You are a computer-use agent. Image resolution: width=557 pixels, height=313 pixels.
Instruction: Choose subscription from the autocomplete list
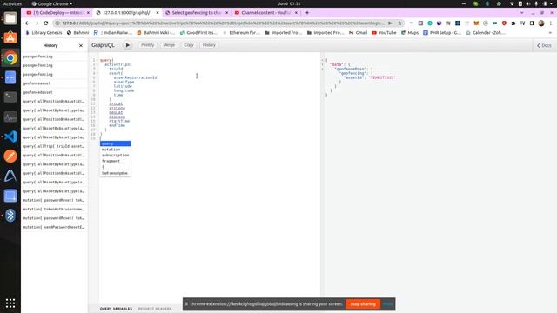coord(115,155)
